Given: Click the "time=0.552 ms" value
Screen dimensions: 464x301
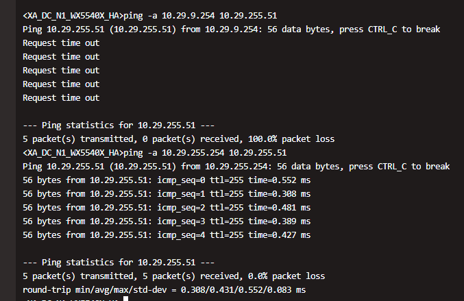Looking at the screenshot, I should coord(277,180).
